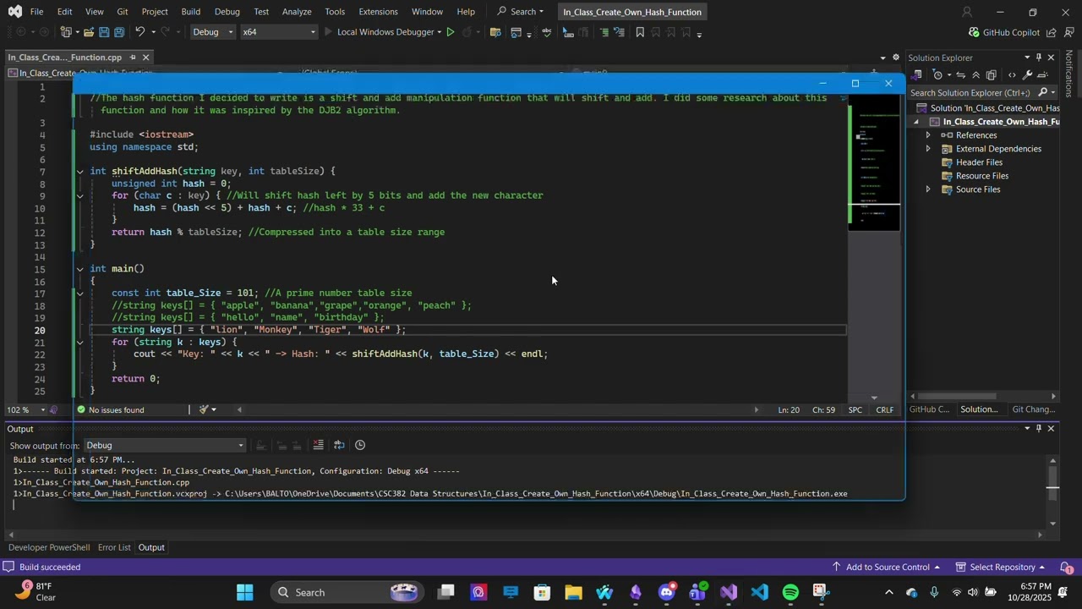Click Collapse All icon in Solution Explorer
1082x609 pixels.
975,75
